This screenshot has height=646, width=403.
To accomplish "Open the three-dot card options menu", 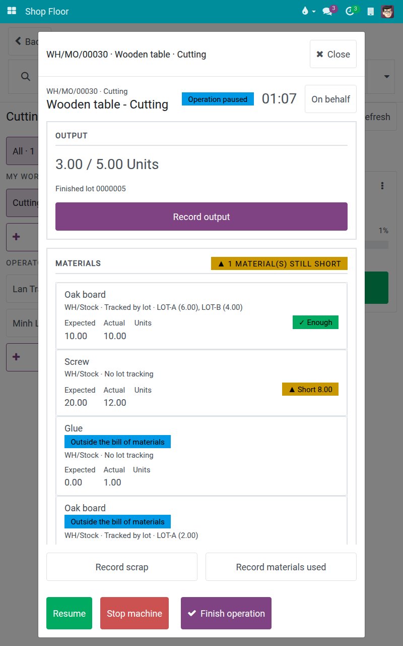I will pyautogui.click(x=382, y=186).
